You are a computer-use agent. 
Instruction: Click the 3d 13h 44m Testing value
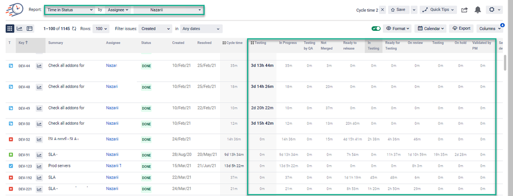[262, 66]
